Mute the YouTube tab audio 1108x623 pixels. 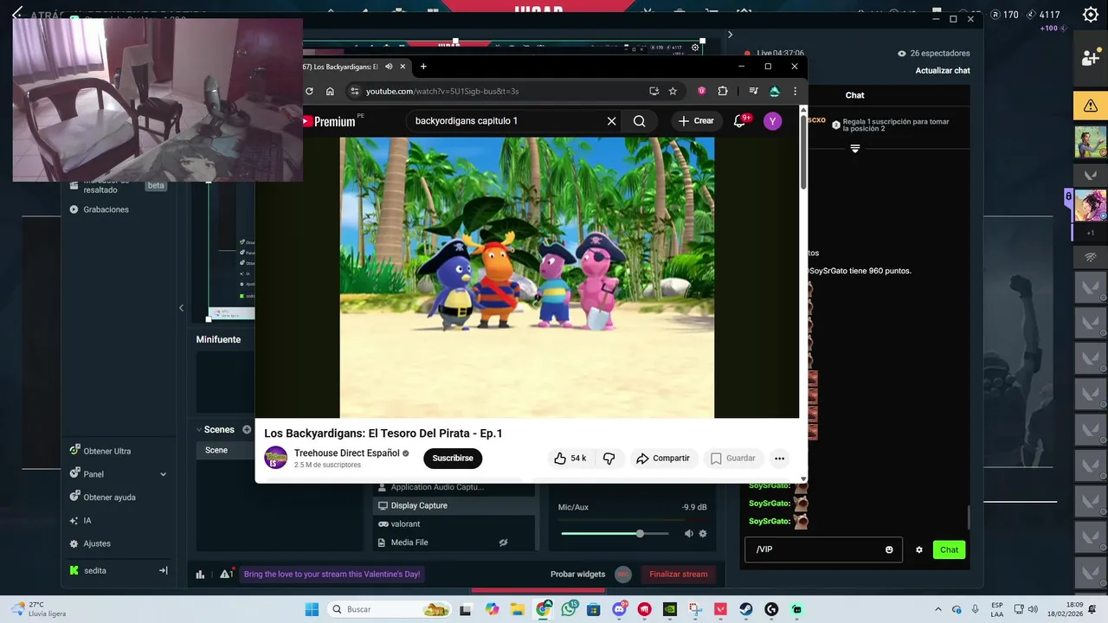coord(389,67)
